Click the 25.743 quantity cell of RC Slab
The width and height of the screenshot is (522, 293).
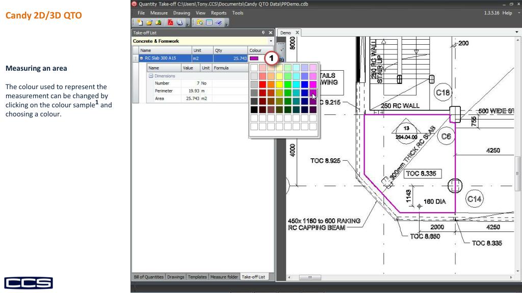click(230, 58)
